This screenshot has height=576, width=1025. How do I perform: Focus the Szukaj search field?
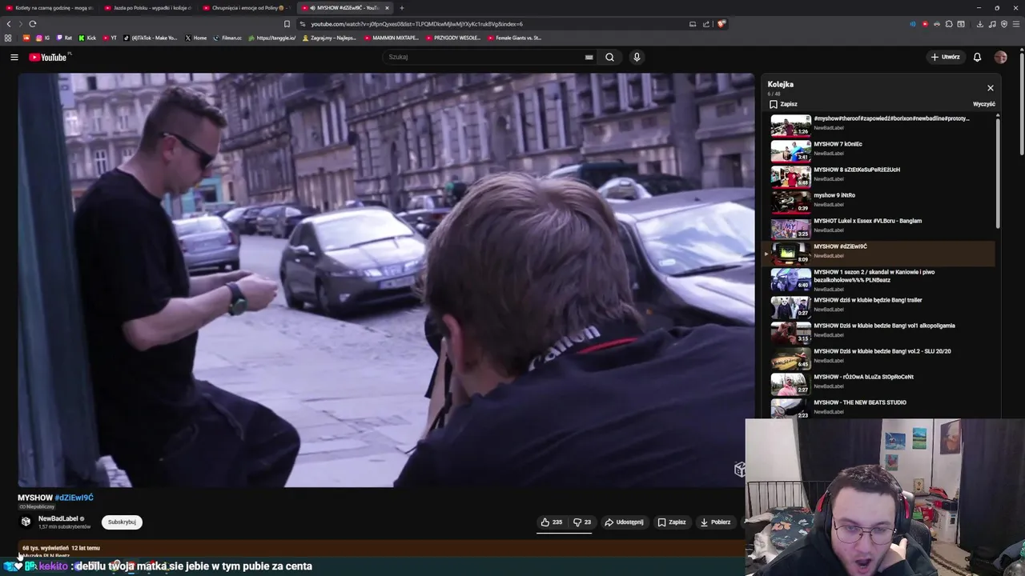tap(484, 57)
